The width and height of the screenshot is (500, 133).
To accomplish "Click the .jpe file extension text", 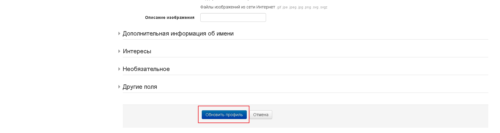I will coord(285,7).
